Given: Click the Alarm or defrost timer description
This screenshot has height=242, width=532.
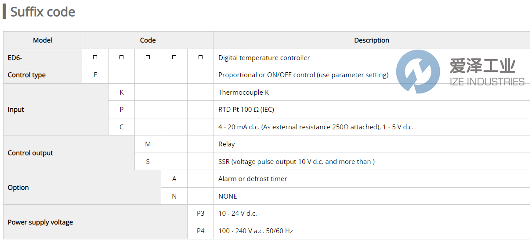Looking at the screenshot, I should pos(252,179).
